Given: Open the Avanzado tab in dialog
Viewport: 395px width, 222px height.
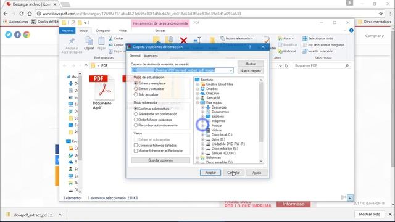Looking at the screenshot, I should pyautogui.click(x=151, y=56).
